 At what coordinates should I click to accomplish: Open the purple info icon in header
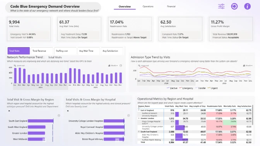pyautogui.click(x=247, y=7)
